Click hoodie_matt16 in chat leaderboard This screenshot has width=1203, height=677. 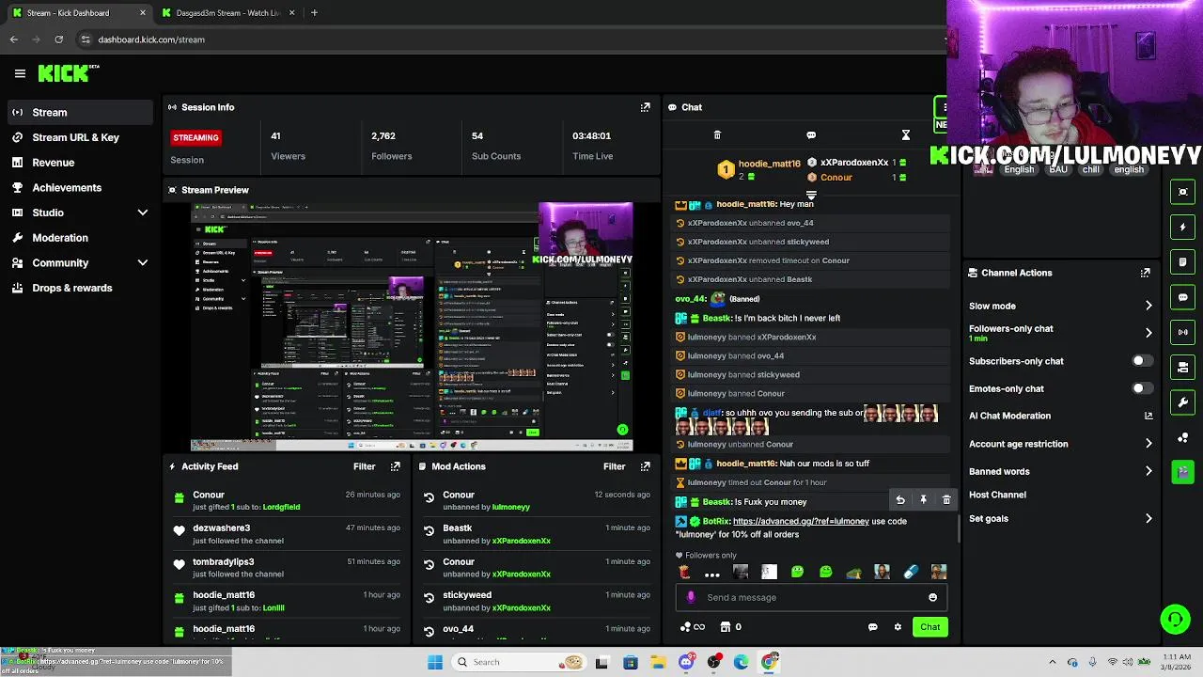click(769, 164)
